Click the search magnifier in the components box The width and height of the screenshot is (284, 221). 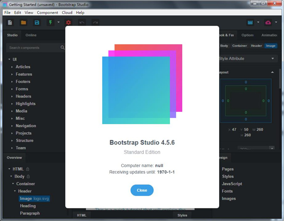pos(62,48)
